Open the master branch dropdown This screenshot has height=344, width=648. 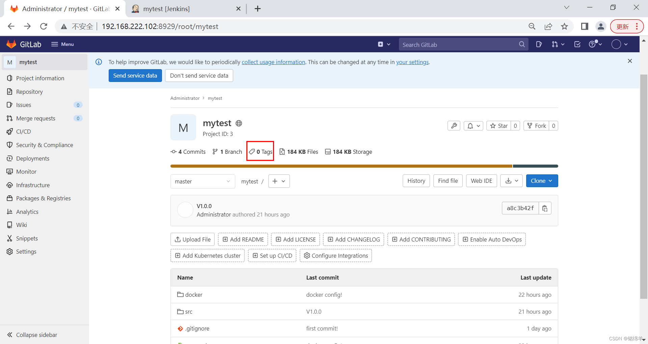(202, 181)
